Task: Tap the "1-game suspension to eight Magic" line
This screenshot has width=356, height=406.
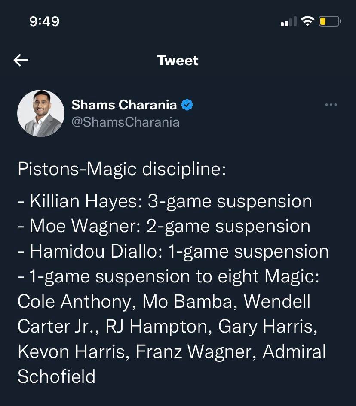Action: (169, 276)
